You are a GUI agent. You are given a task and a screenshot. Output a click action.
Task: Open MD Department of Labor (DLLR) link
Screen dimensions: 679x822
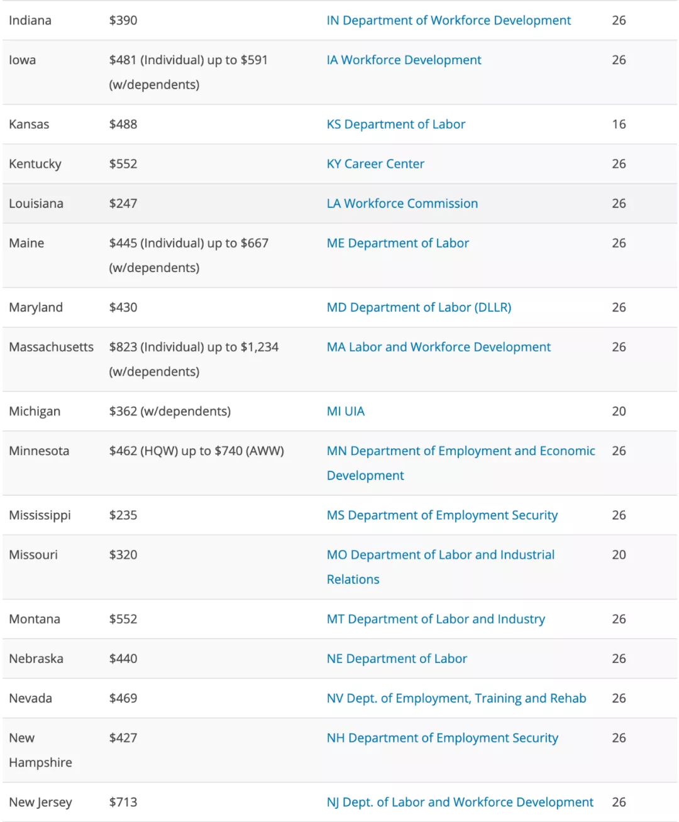pyautogui.click(x=419, y=307)
